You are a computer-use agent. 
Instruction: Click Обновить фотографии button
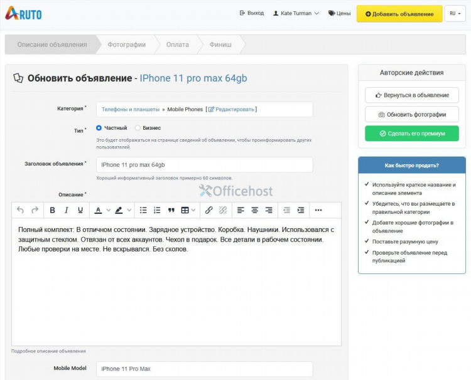click(412, 114)
